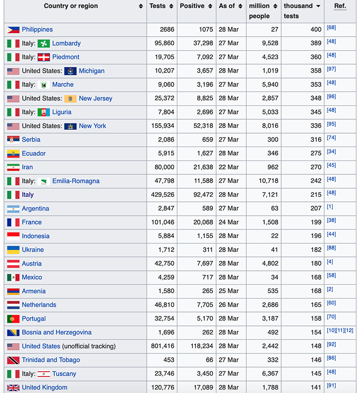
Task: Click the Michigan state flag icon
Action: (x=70, y=71)
